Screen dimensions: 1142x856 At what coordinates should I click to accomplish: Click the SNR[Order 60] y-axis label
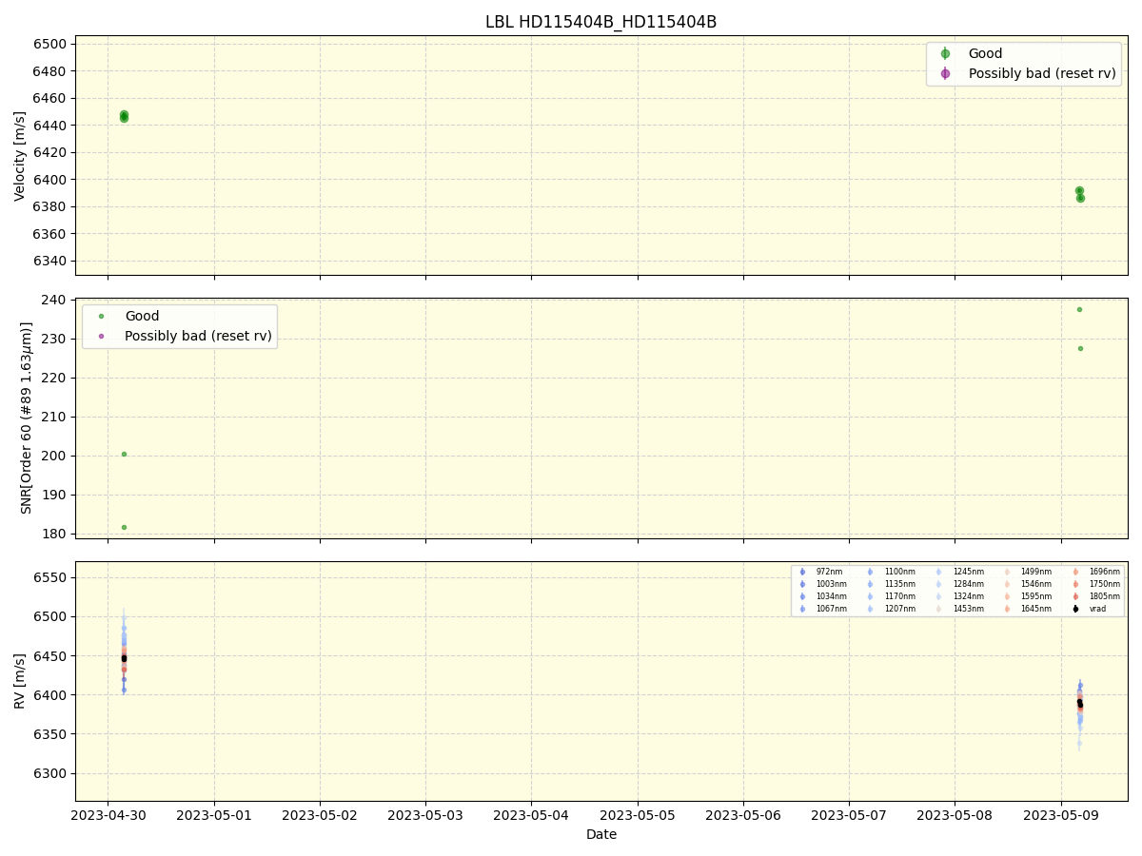pos(27,418)
